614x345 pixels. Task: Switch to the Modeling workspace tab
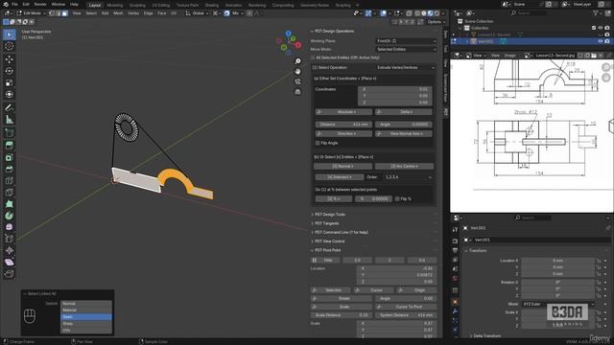point(115,5)
